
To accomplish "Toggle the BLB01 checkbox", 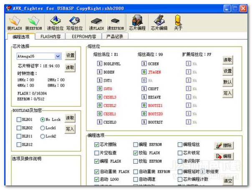I will pyautogui.click(x=19, y=119).
